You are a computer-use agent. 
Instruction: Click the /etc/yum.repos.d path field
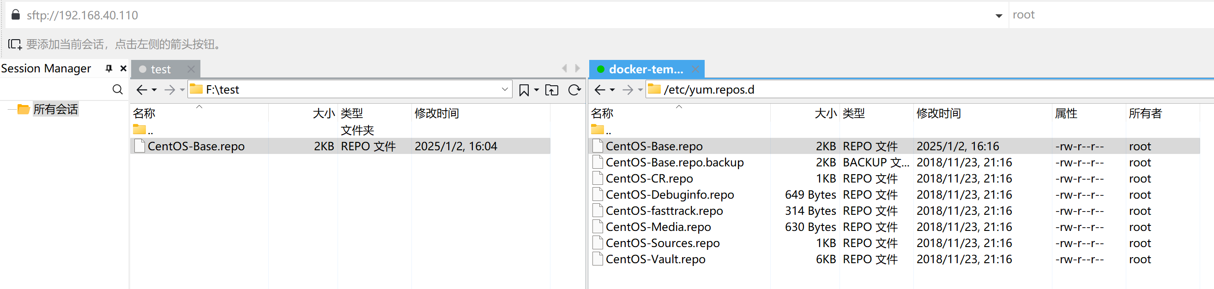[x=930, y=89]
